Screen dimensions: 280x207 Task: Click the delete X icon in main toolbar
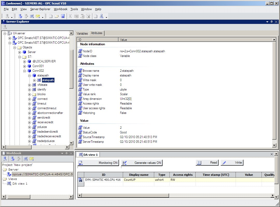point(88,16)
